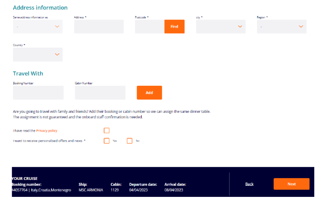Image resolution: width=327 pixels, height=206 pixels.
Task: Click chevron in Same address field
Action: coord(57,27)
